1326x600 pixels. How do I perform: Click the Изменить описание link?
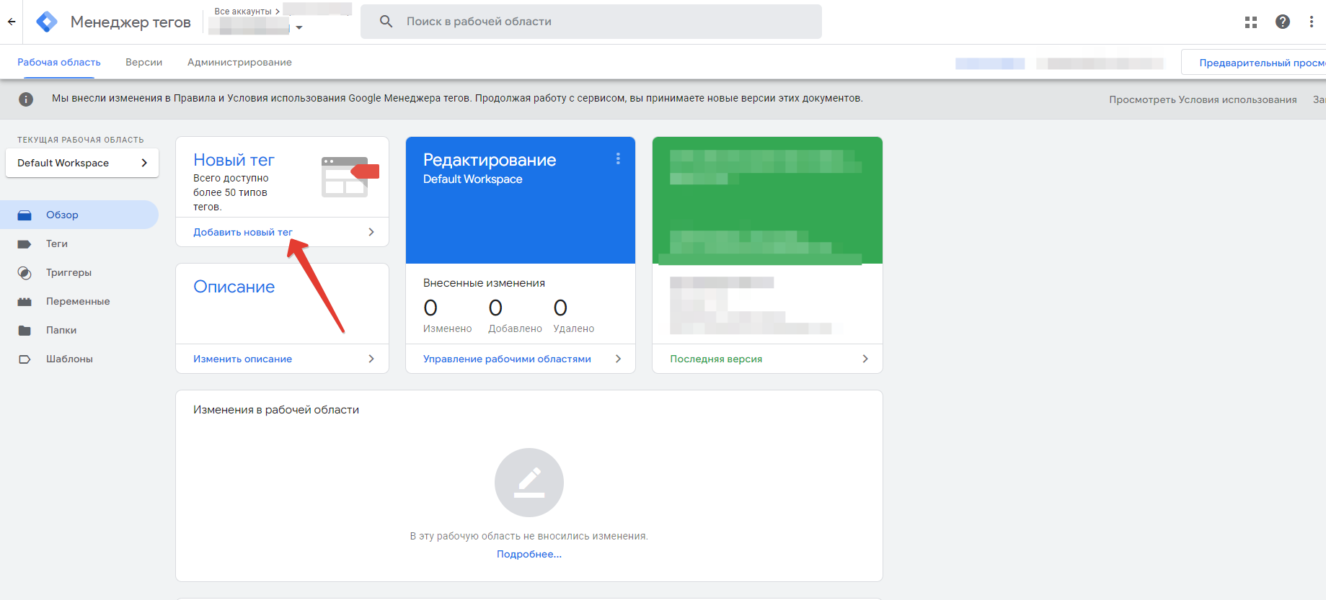242,359
